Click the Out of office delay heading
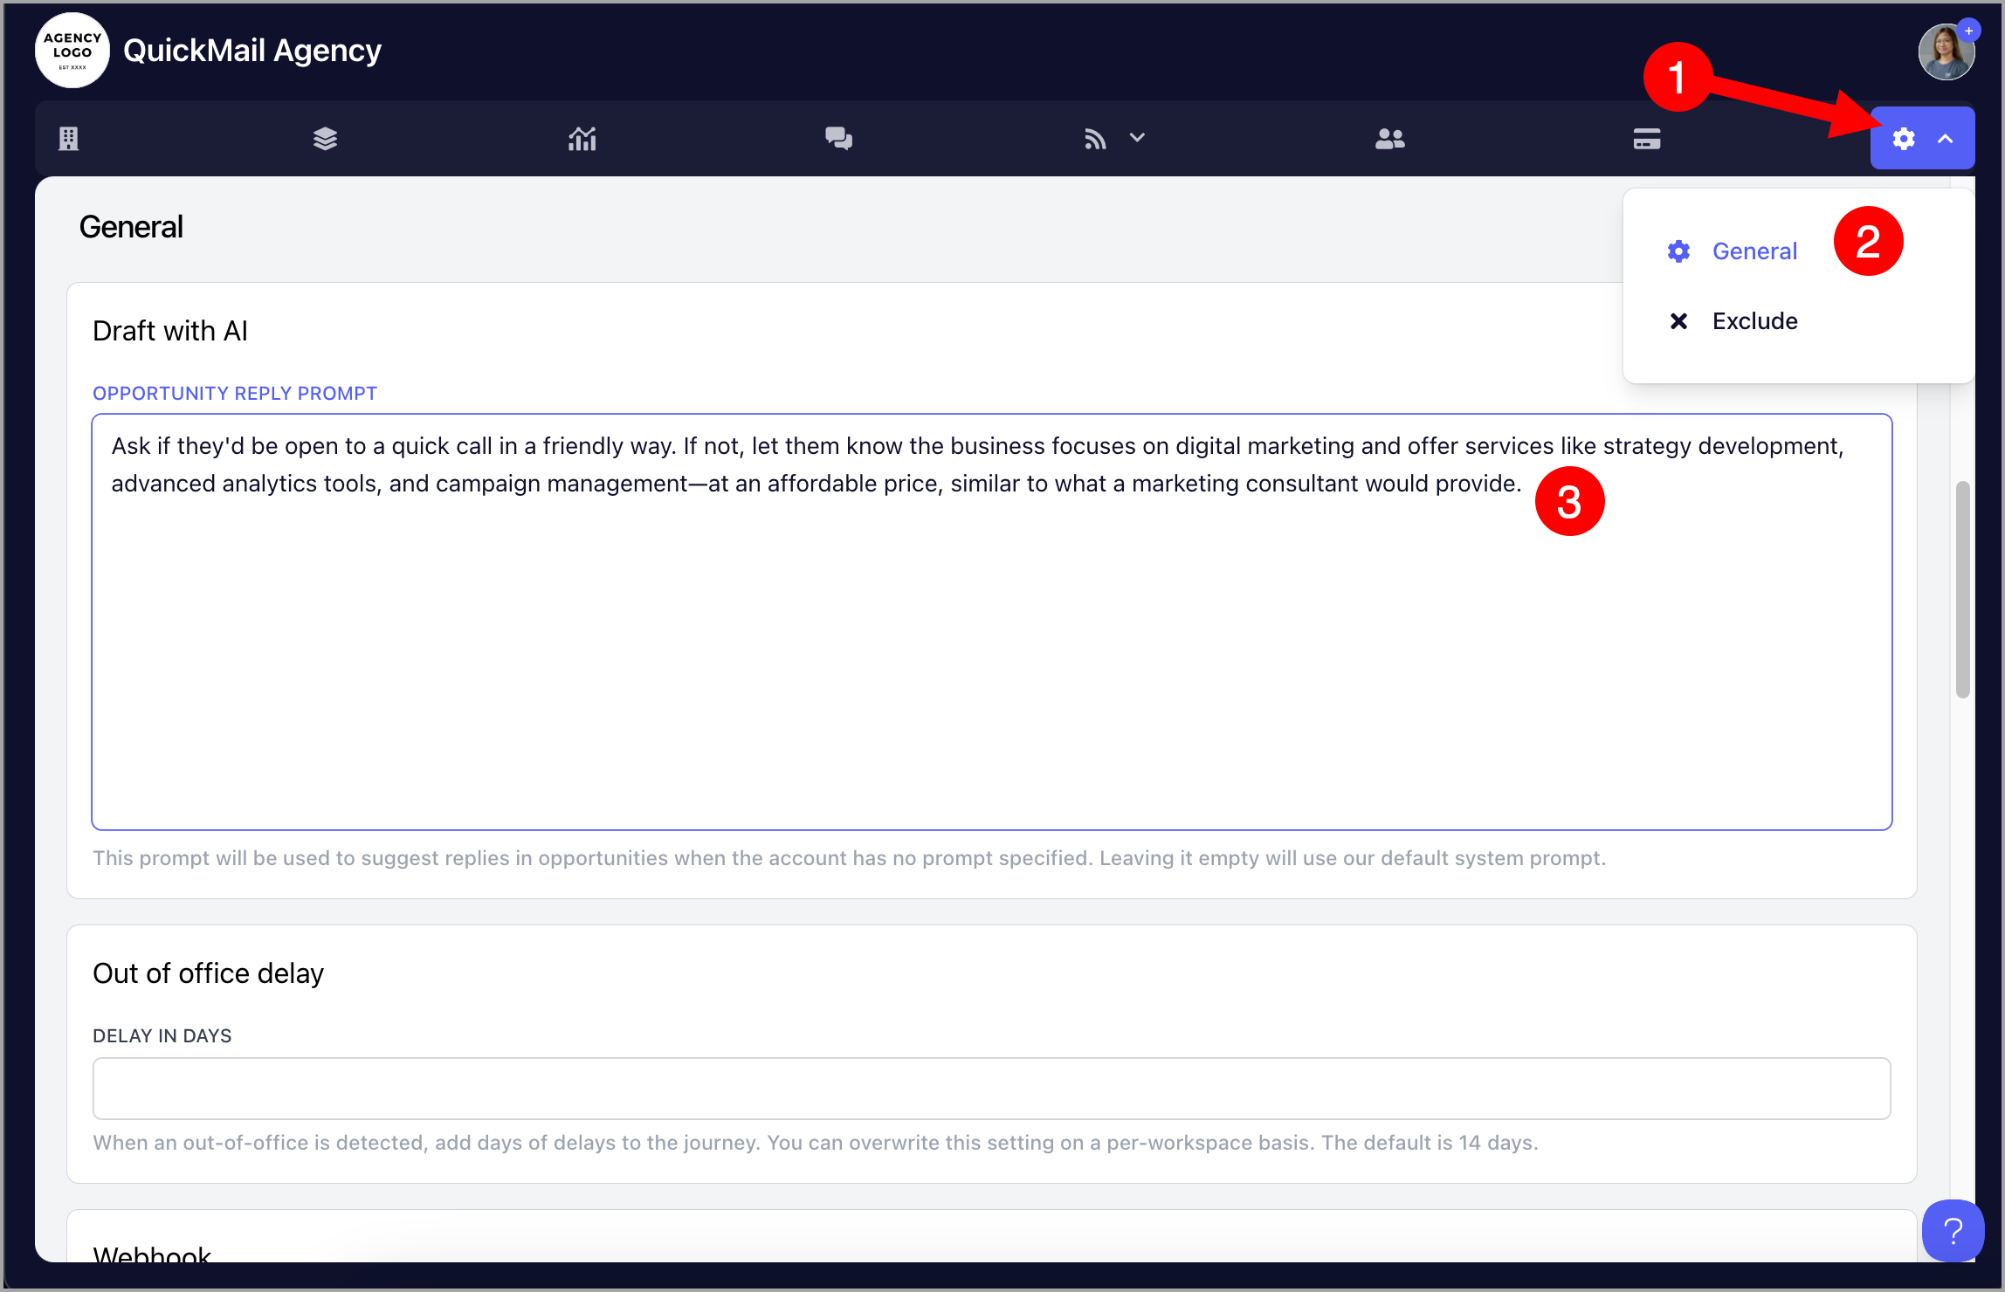 coord(208,973)
